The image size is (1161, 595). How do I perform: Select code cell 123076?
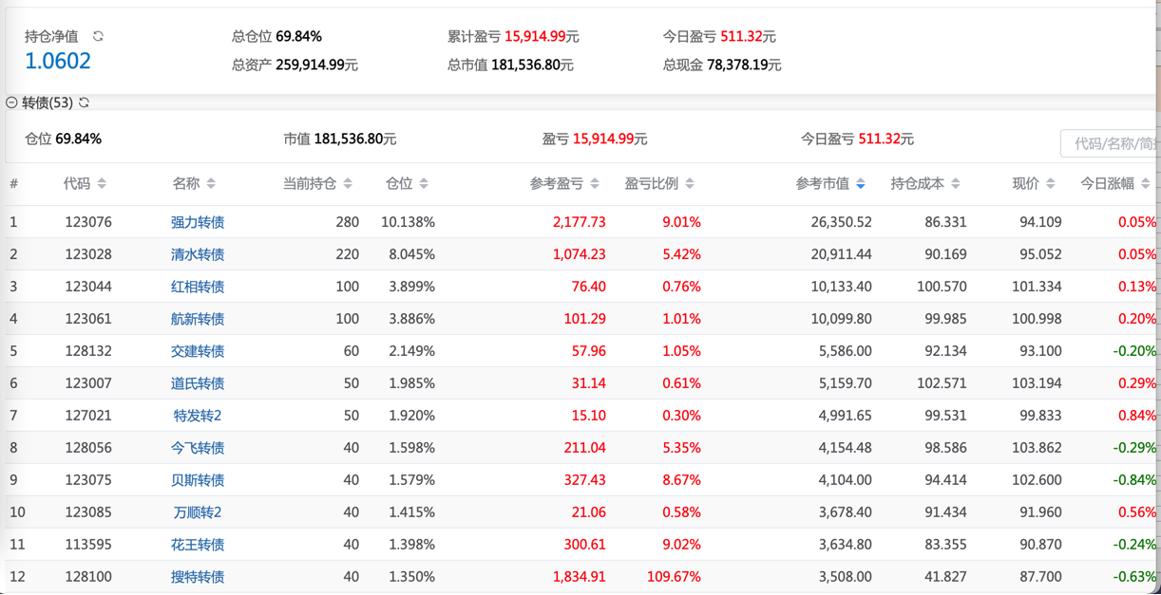point(88,222)
